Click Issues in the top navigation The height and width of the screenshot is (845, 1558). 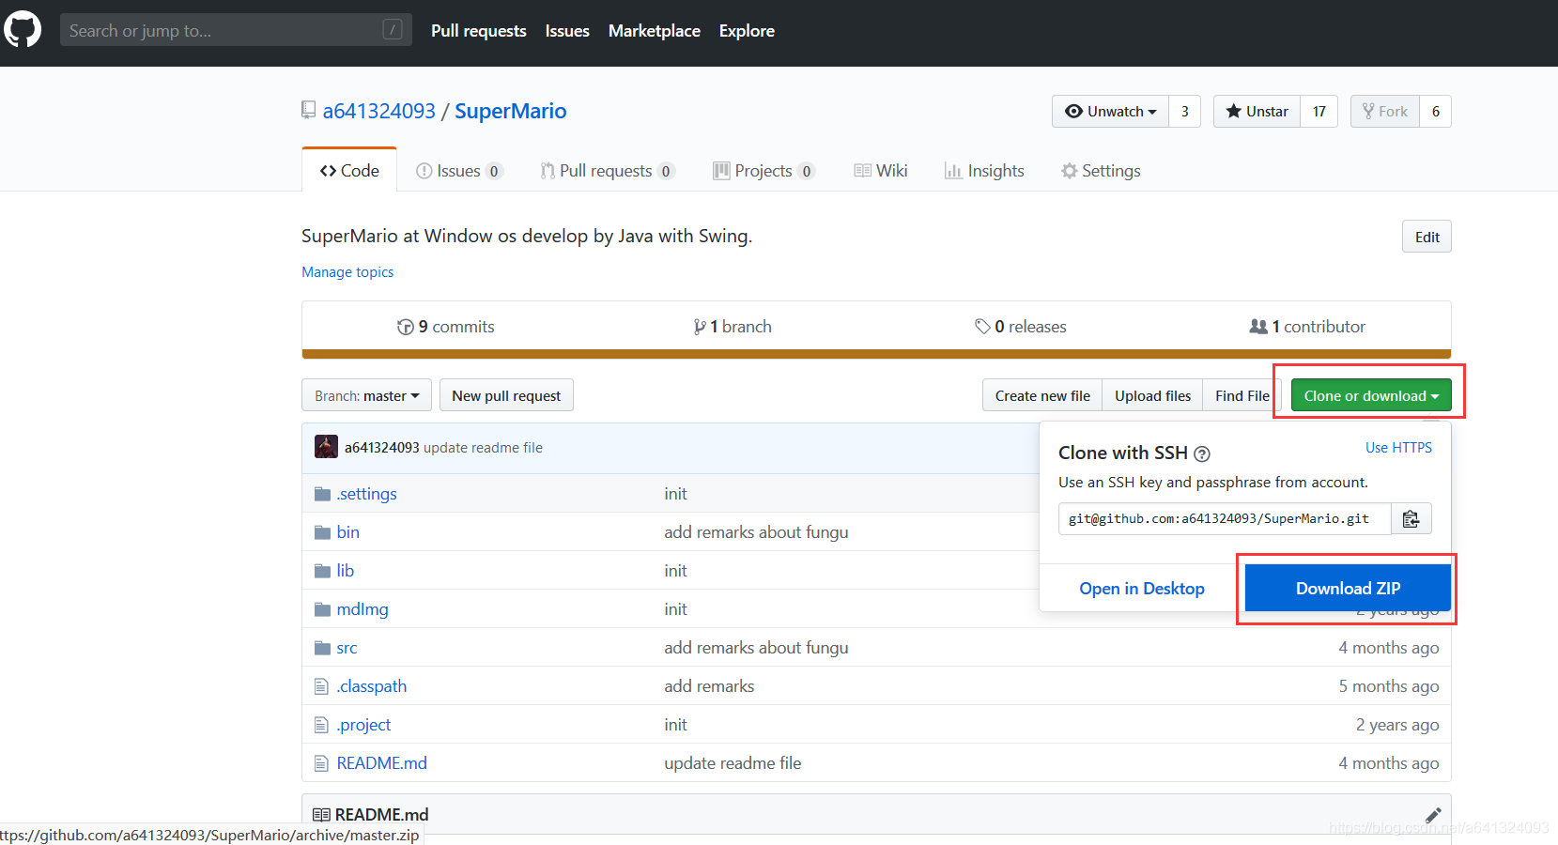click(x=567, y=31)
